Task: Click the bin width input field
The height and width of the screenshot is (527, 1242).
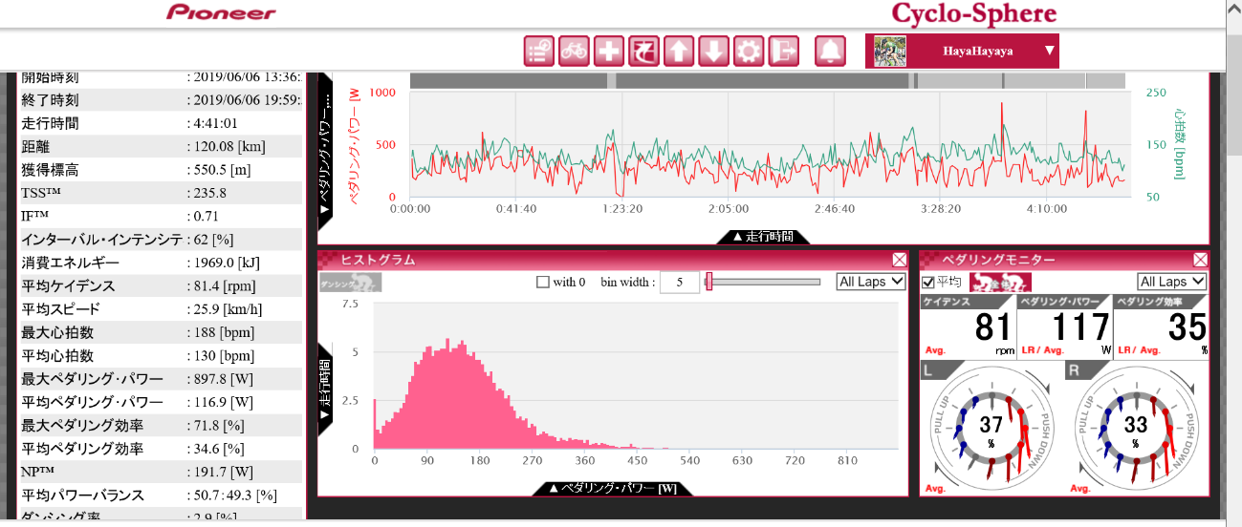Action: coord(679,283)
